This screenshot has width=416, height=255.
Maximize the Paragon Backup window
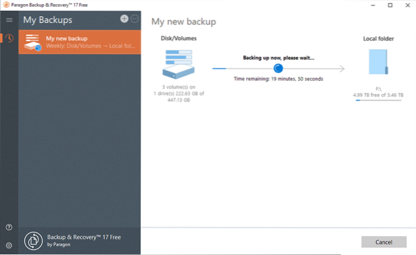click(390, 5)
